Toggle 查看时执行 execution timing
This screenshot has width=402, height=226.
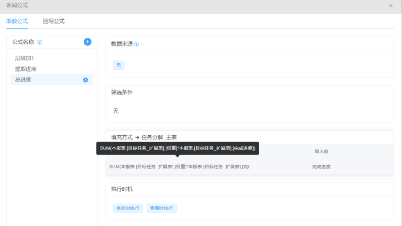click(161, 208)
